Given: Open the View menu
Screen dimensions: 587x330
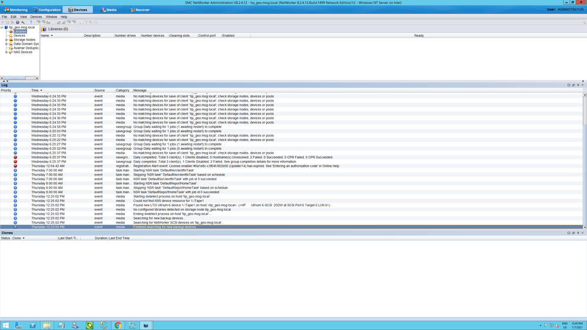Looking at the screenshot, I should 24,17.
